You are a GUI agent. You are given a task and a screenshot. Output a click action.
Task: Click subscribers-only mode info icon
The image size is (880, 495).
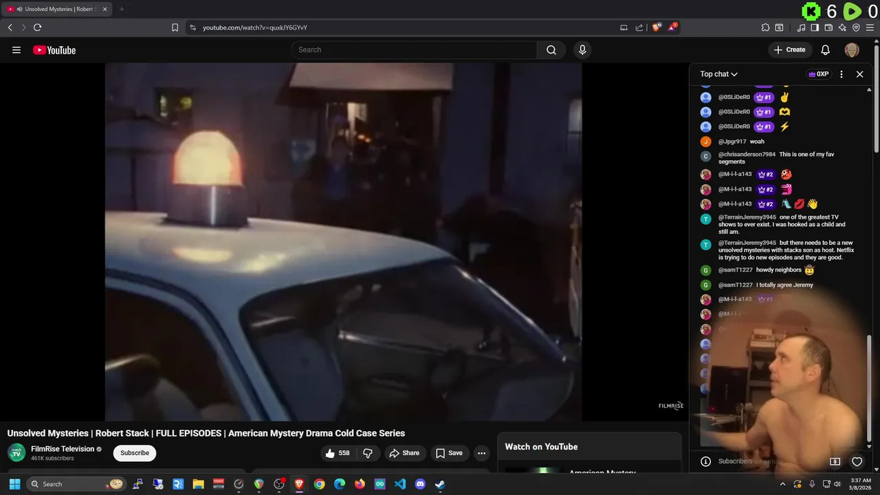tap(705, 461)
